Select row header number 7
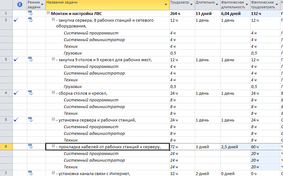 click(x=6, y=173)
